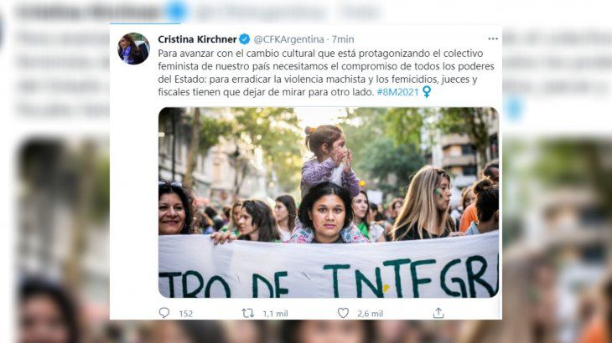The image size is (612, 343).
Task: Retweet using the retweet arrows icon
Action: coord(248,313)
